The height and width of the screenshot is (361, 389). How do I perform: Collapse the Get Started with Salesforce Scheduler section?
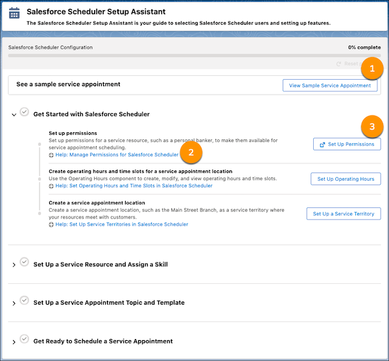[14, 115]
